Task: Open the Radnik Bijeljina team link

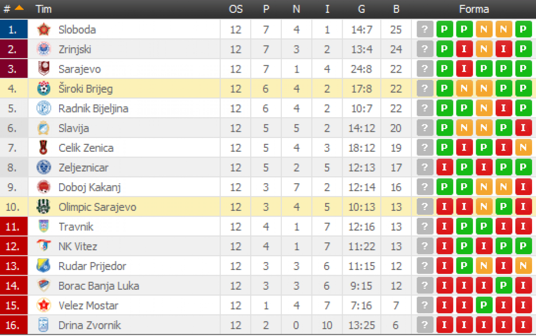Action: (x=93, y=108)
